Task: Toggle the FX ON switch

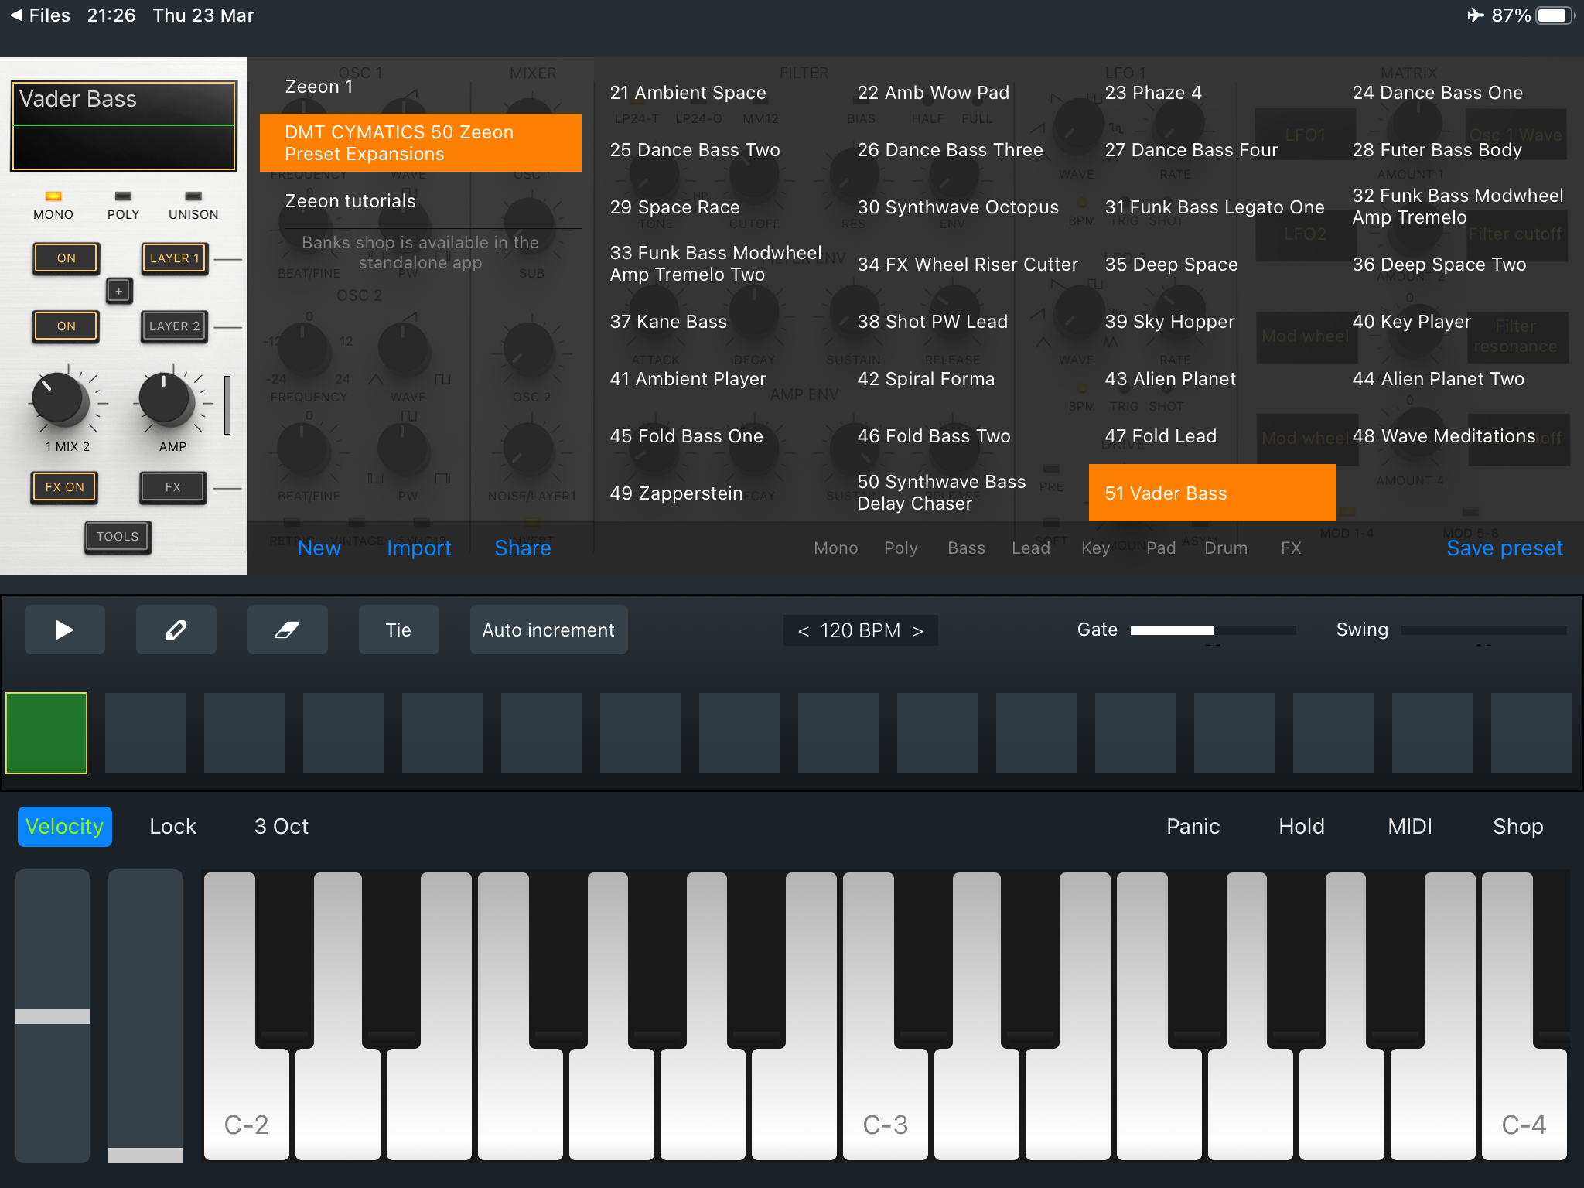Action: tap(64, 487)
